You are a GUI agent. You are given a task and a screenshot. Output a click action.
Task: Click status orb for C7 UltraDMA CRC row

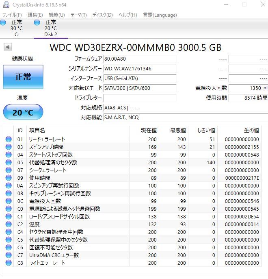point(9,255)
